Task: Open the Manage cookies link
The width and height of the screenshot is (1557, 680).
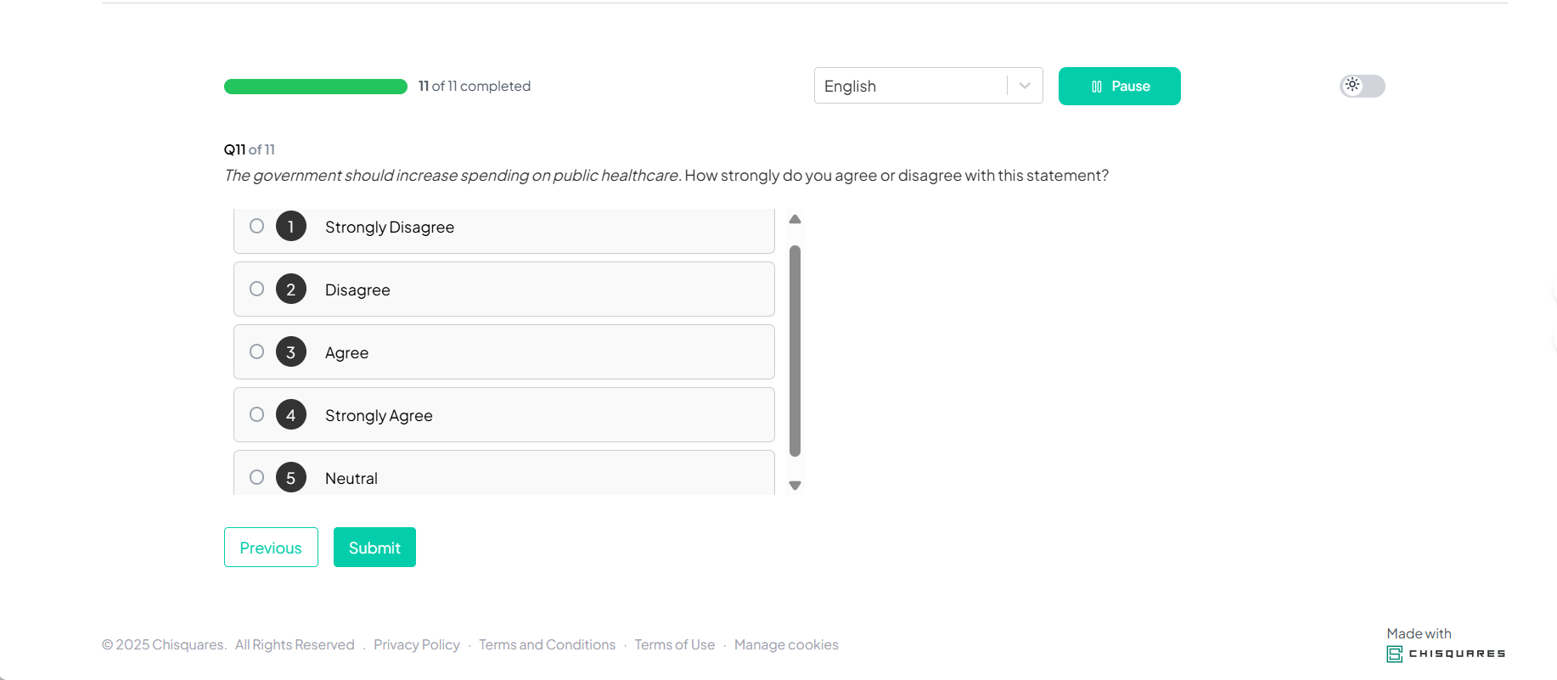Action: (x=786, y=644)
